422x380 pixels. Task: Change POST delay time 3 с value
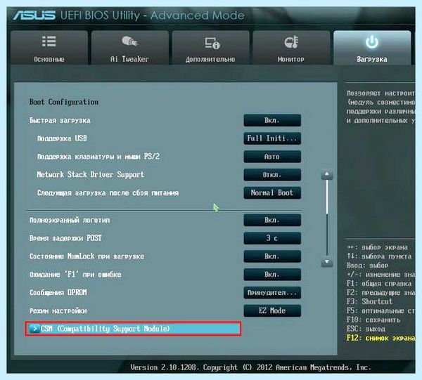pyautogui.click(x=272, y=238)
